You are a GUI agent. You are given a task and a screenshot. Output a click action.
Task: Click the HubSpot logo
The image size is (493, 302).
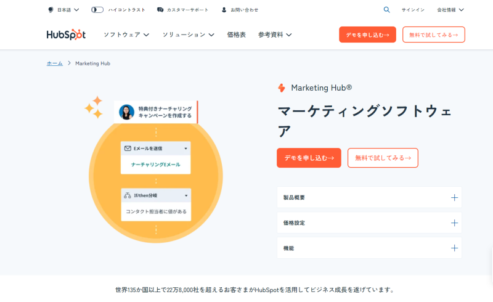coord(66,35)
